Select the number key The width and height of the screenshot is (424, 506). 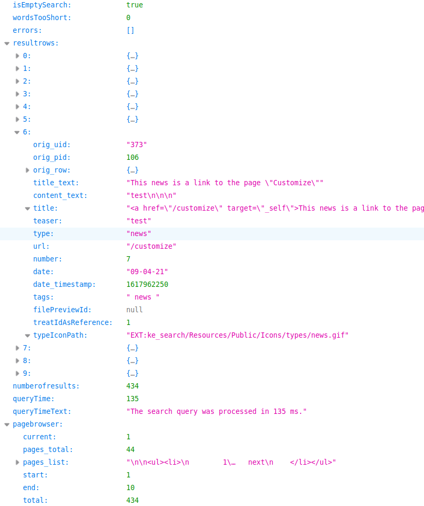click(x=48, y=259)
